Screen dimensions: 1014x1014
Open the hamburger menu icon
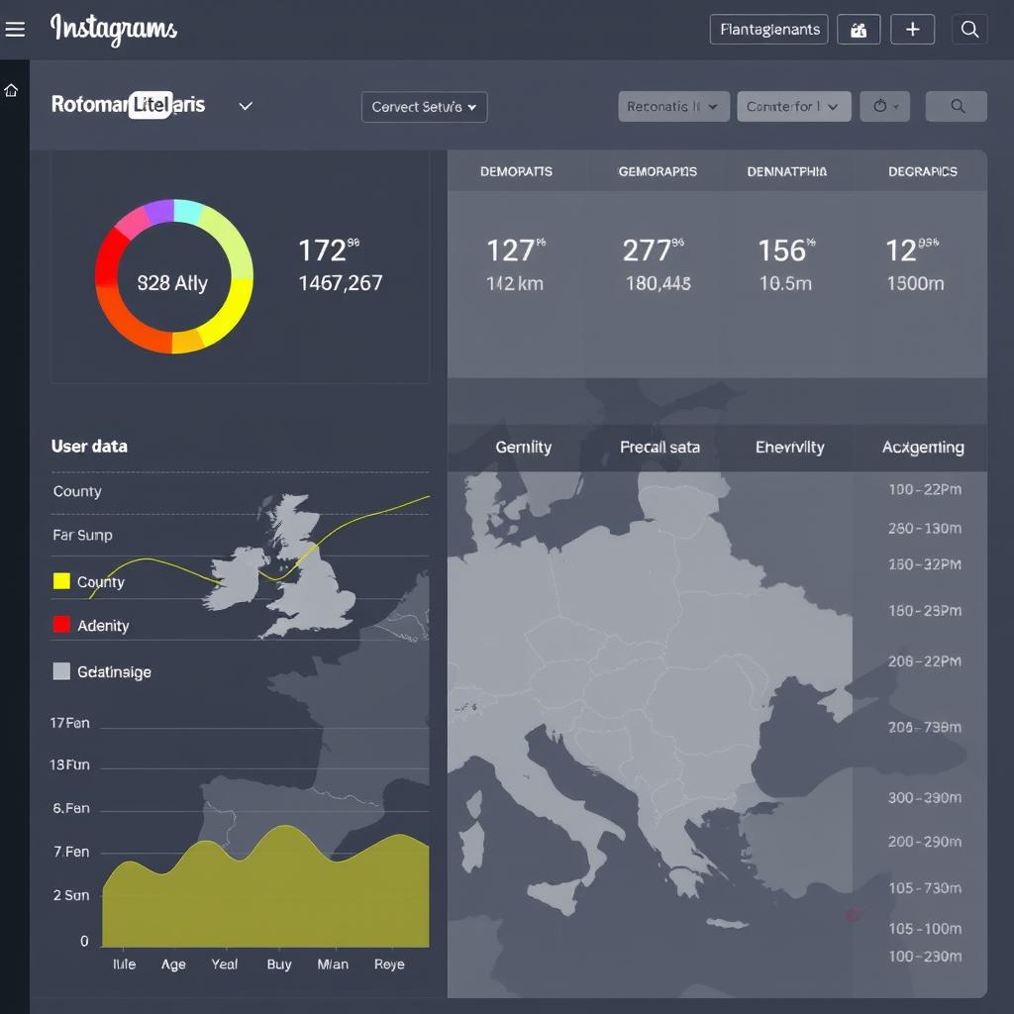[x=15, y=29]
